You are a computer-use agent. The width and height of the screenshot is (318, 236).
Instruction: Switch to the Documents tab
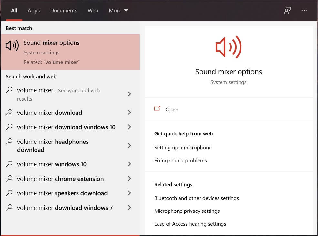click(x=64, y=11)
